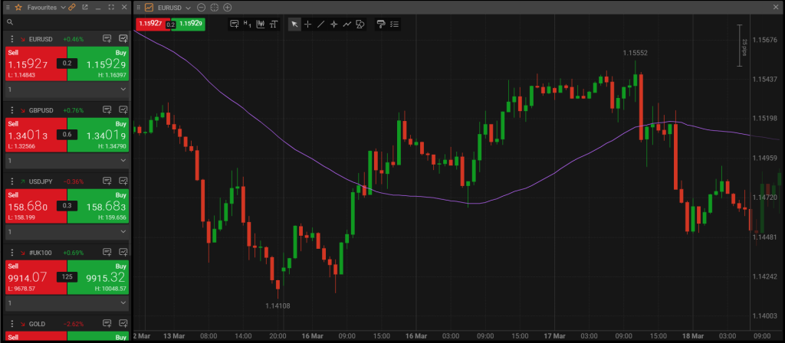Sell EURUSD at 1.15927 in the watchlist
The height and width of the screenshot is (343, 785).
(35, 64)
